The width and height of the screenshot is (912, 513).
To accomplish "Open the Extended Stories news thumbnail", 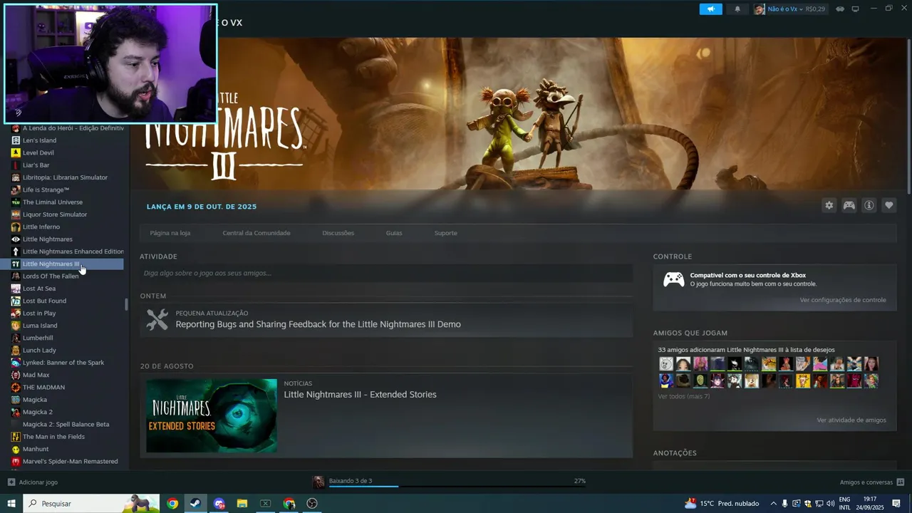I will 212,415.
